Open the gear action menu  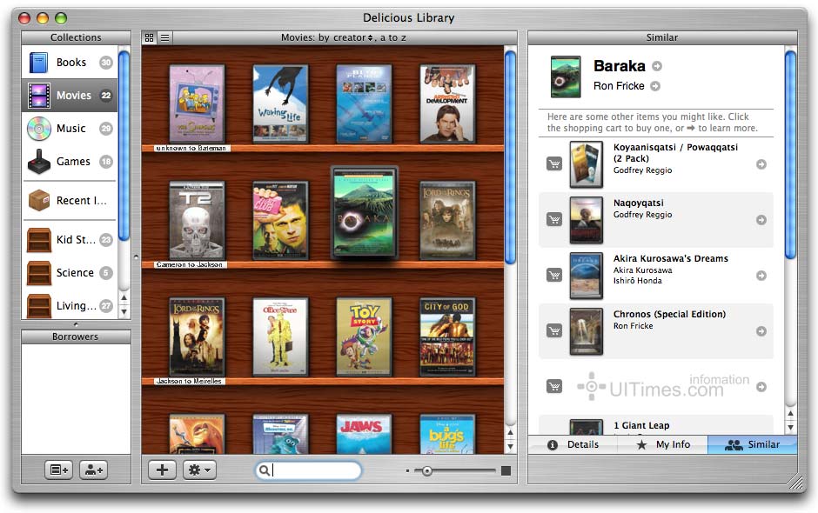tap(199, 470)
